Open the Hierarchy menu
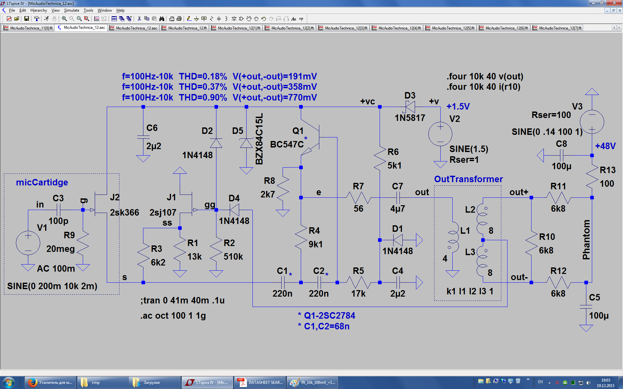Screen dimensions: 623x389 [x=39, y=10]
